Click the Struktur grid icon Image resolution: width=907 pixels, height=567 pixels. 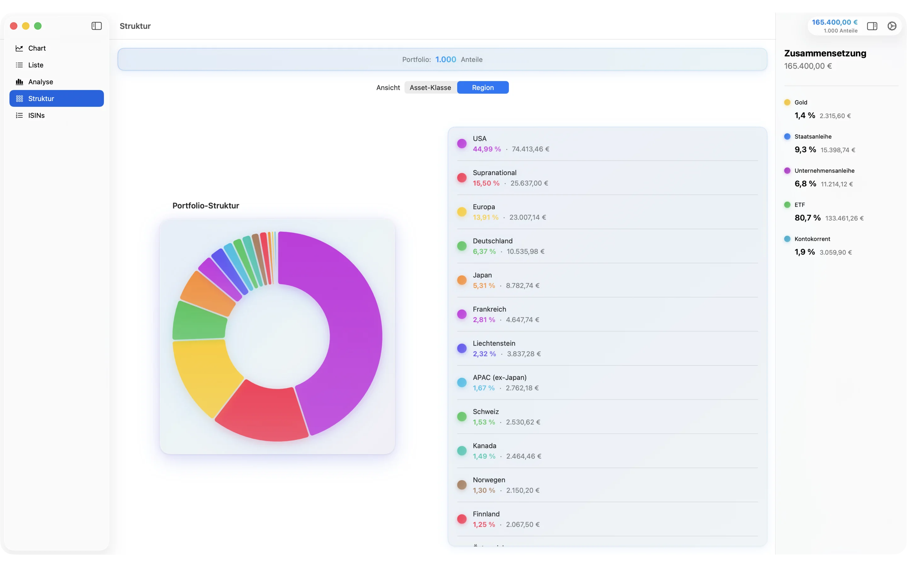click(19, 98)
